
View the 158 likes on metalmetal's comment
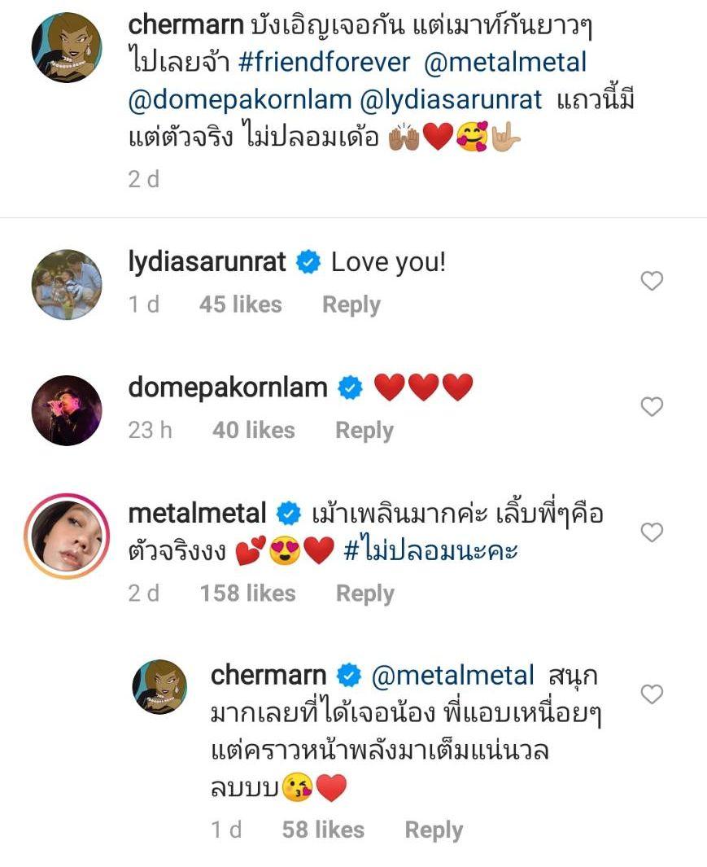coord(247,593)
